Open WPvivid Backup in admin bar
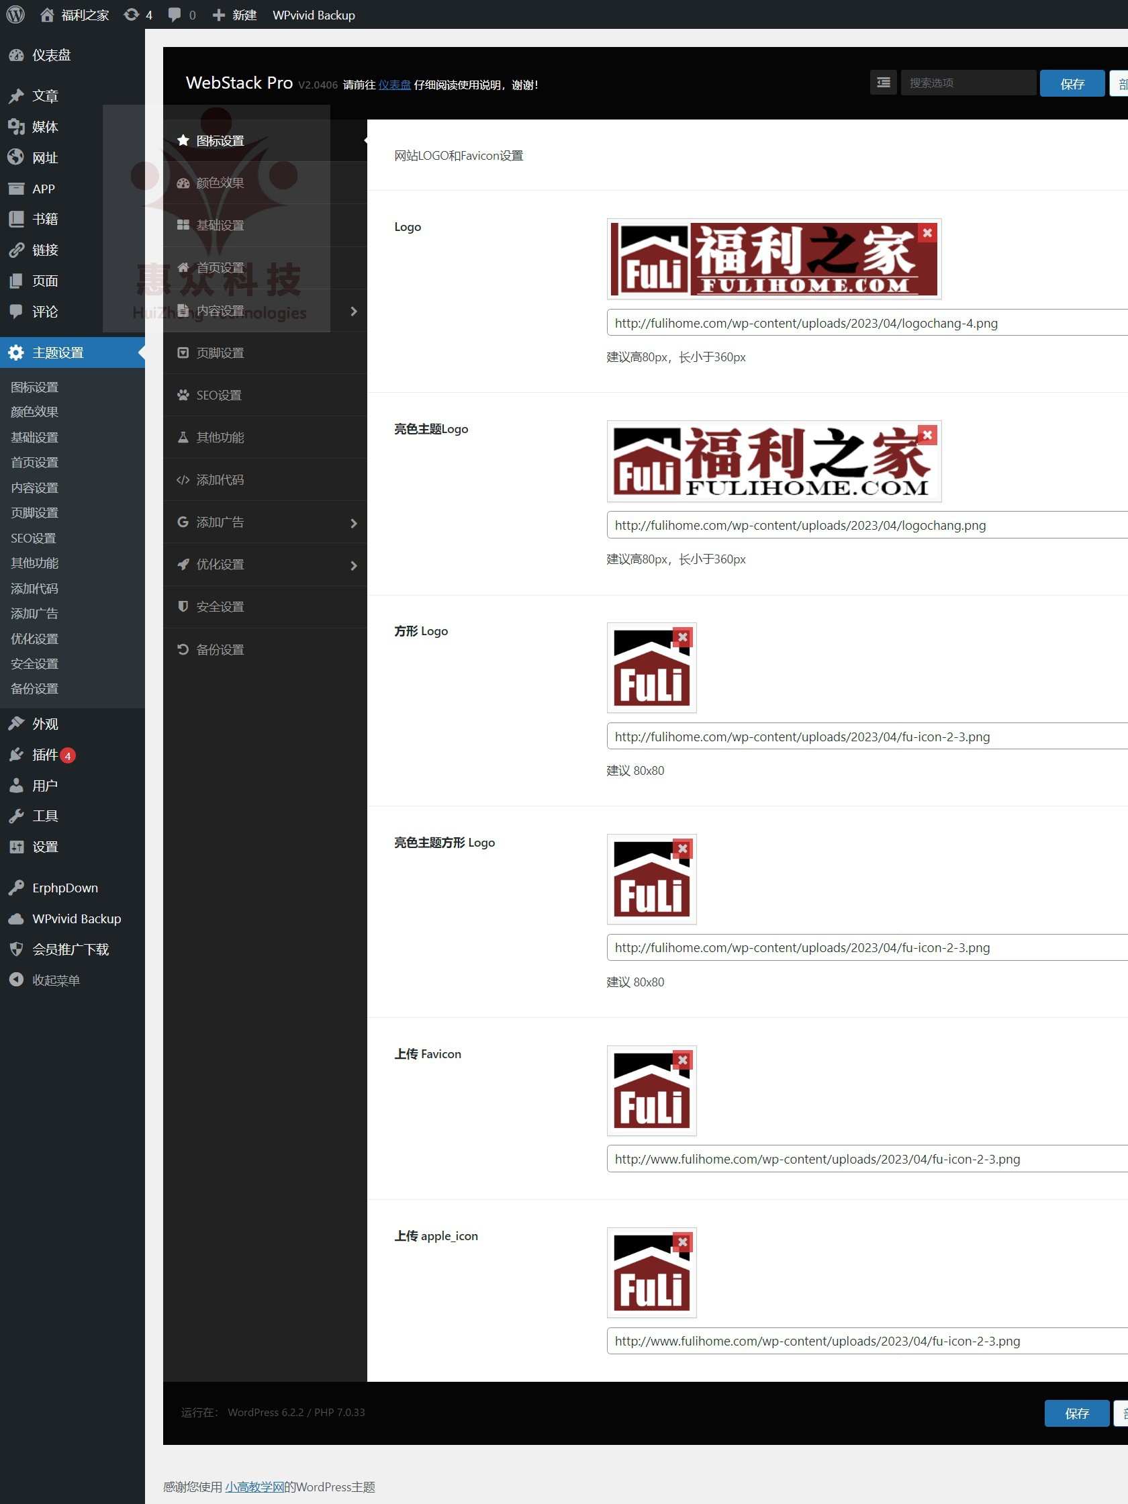Screen dimensions: 1128x1504 pyautogui.click(x=314, y=15)
